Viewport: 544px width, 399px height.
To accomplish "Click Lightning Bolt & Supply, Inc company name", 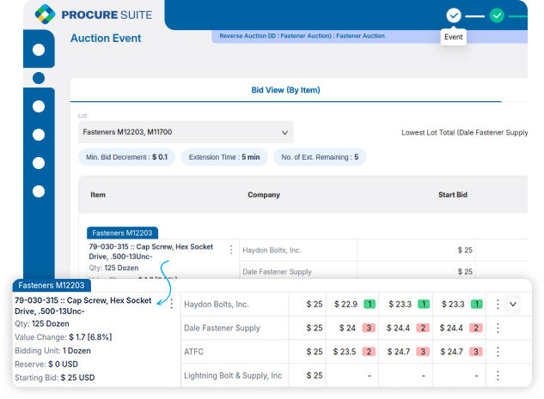I will click(233, 376).
